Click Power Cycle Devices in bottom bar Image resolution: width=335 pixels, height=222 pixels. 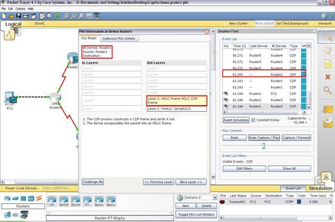coord(21,188)
